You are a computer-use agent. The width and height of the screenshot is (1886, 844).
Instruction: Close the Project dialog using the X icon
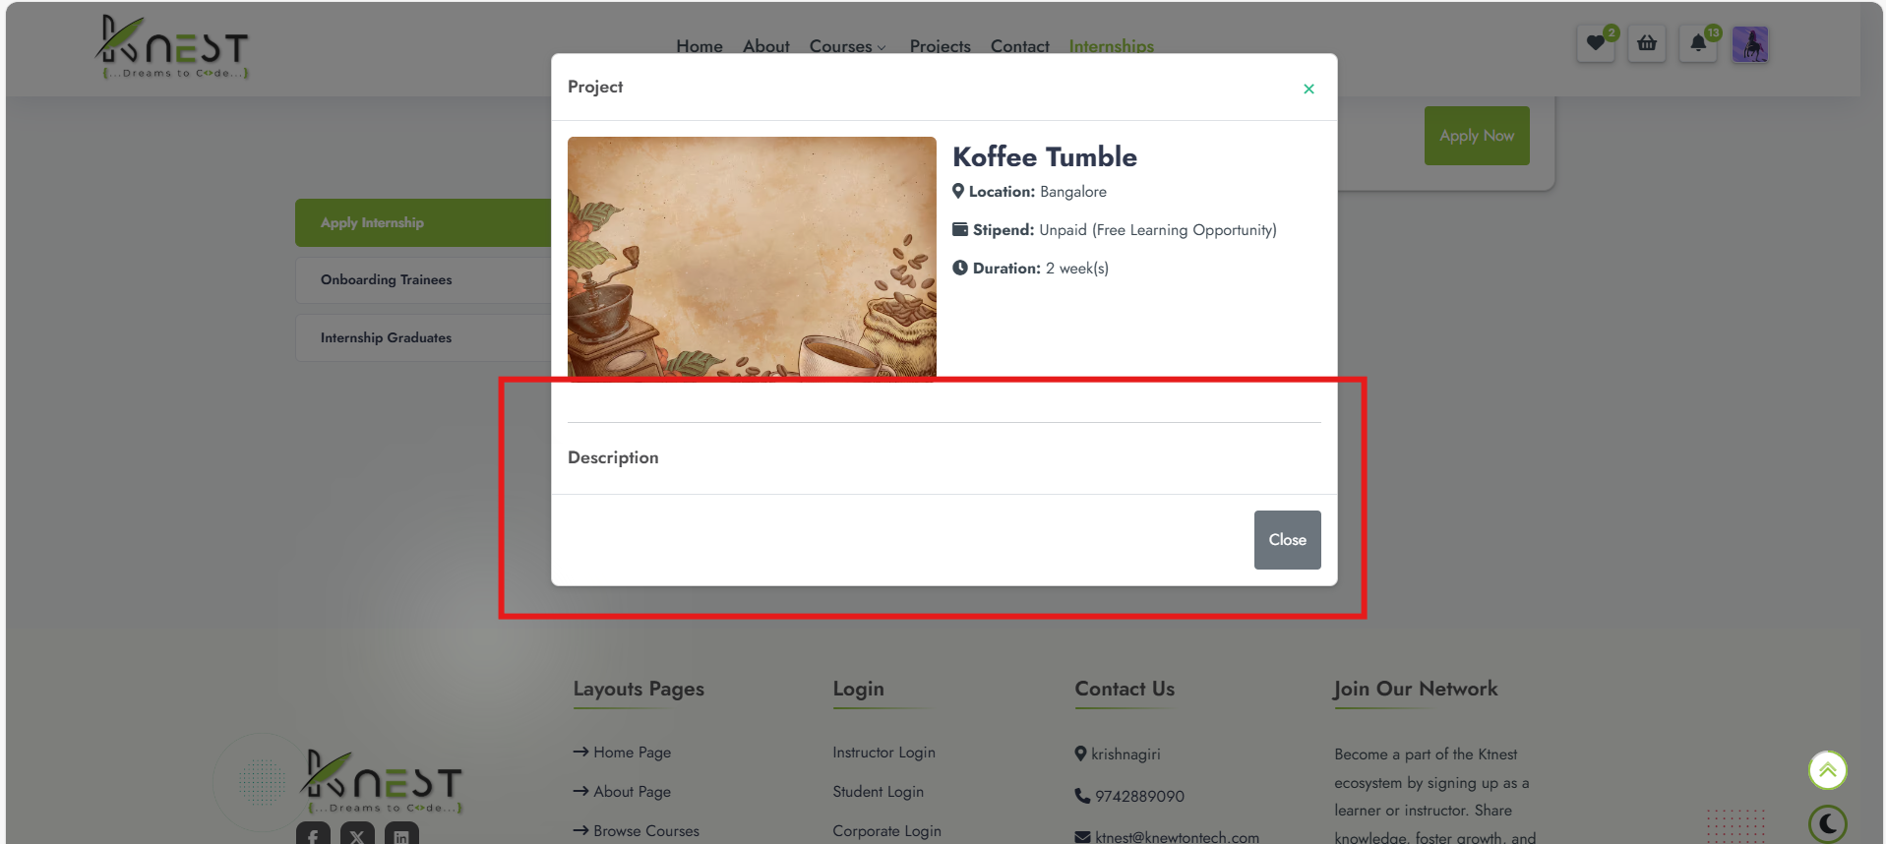tap(1308, 89)
